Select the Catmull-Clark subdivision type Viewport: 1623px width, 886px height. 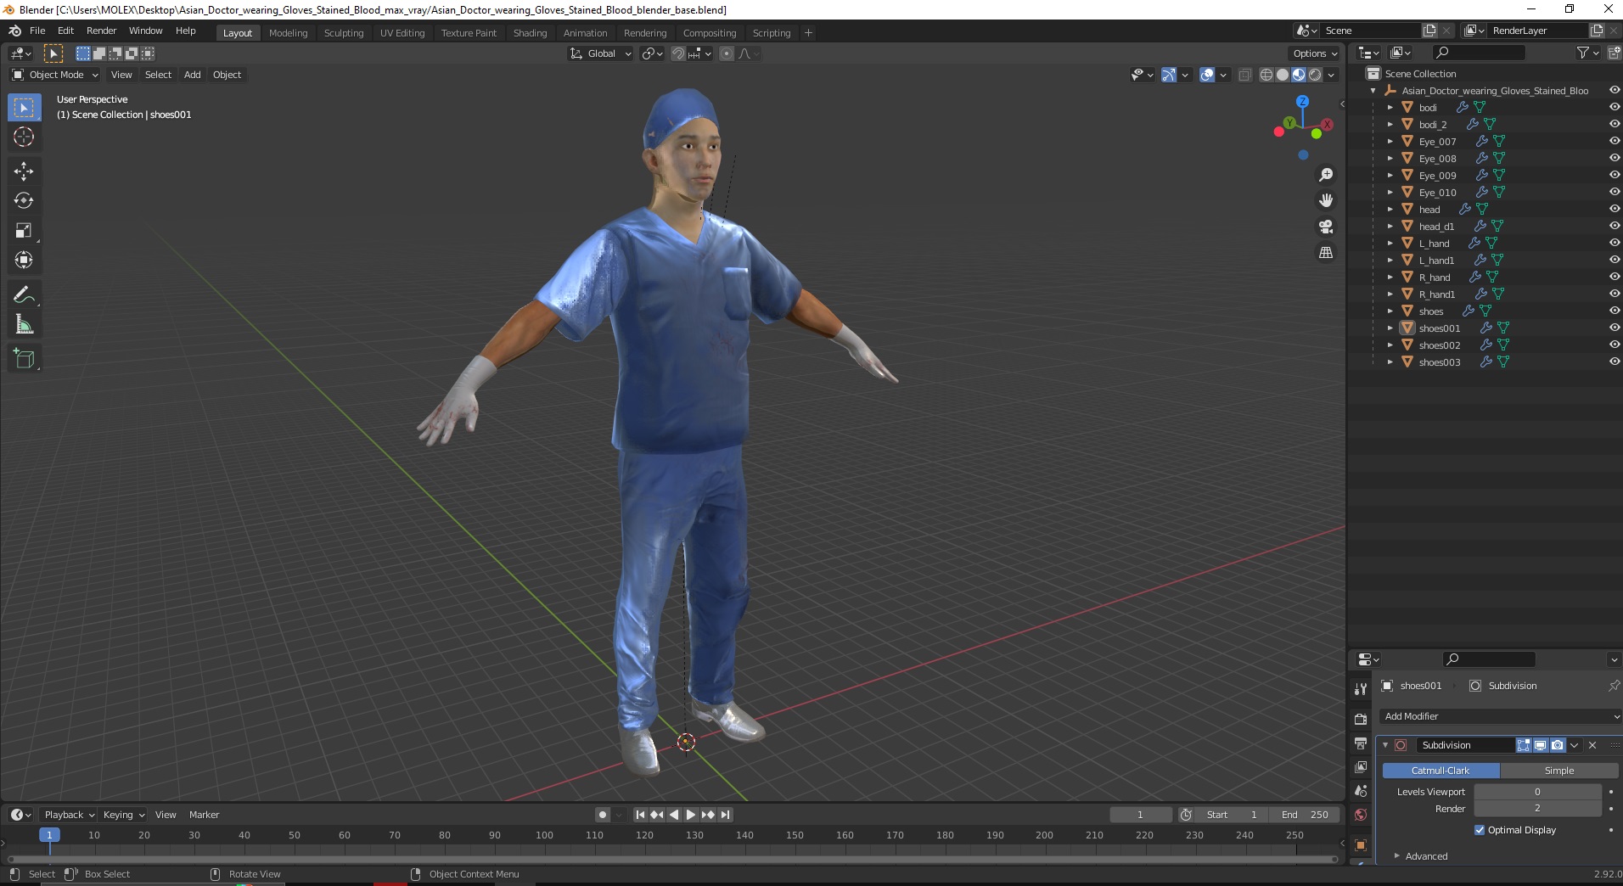(x=1440, y=771)
